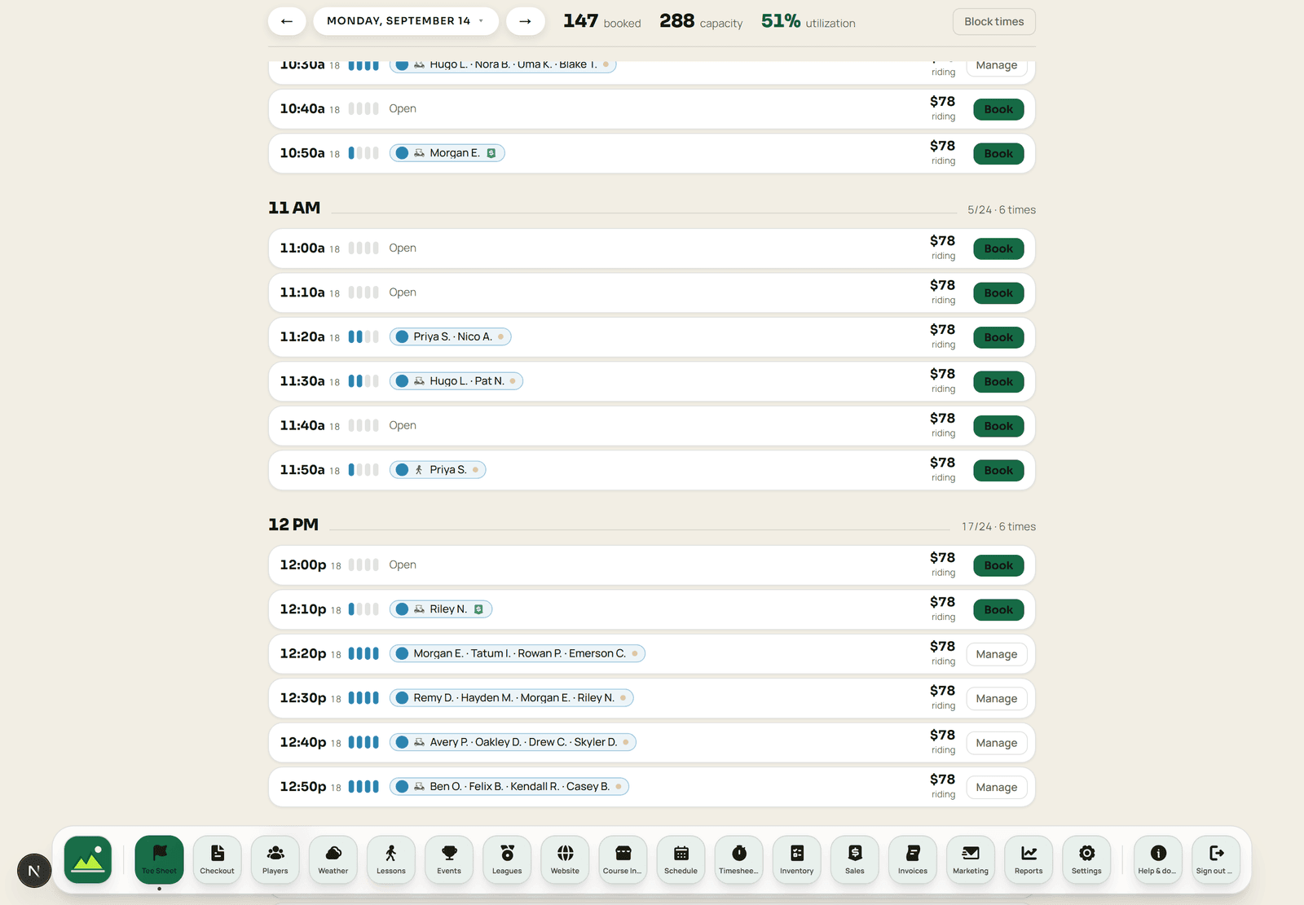Screen dimensions: 1304x905
Task: Open the Website globe icon
Action: 565,859
